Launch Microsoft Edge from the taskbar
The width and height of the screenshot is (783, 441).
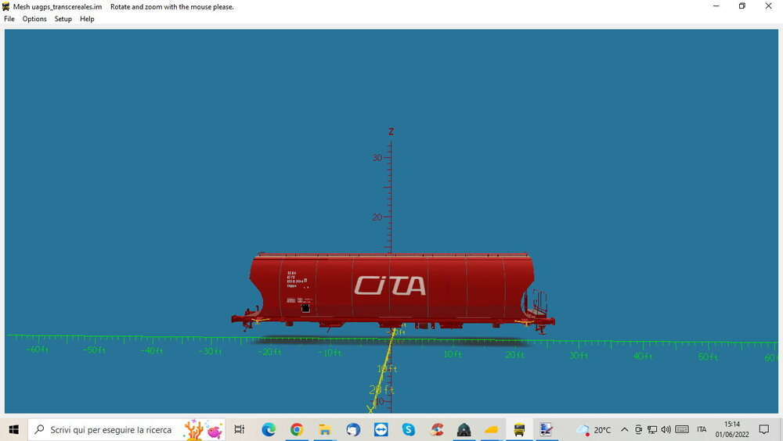coord(269,429)
